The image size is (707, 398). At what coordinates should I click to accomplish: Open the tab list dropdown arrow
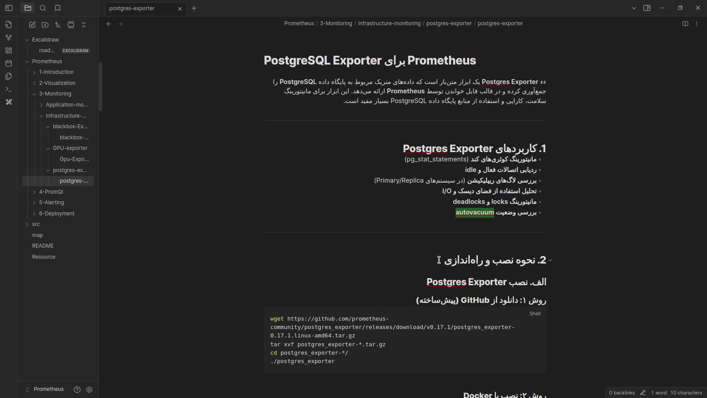(634, 8)
